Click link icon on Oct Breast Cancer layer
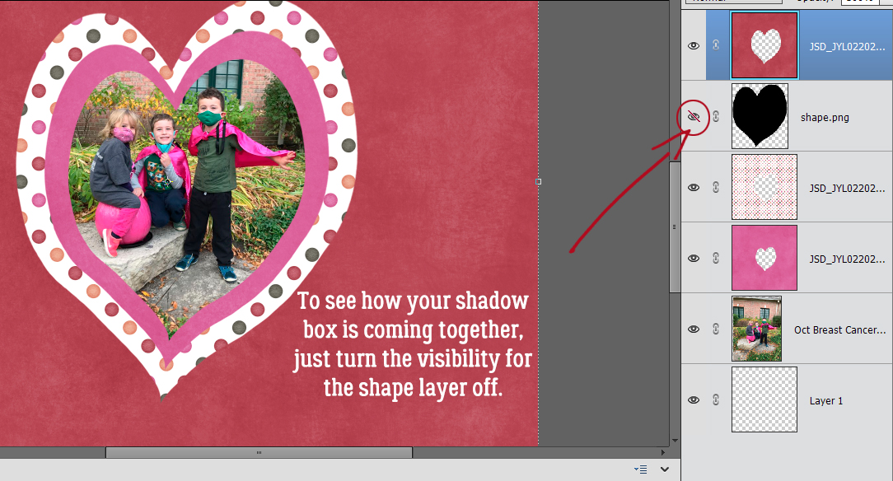Screen dimensions: 893x481 pos(716,329)
